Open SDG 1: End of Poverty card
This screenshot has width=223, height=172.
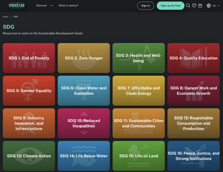29,58
